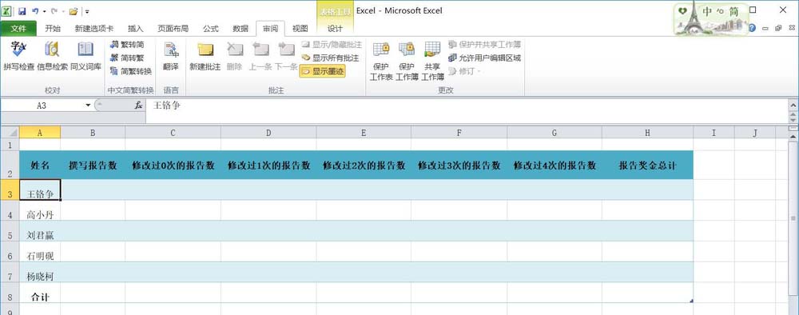Toggle 显示所有批注 show all comments

(330, 58)
